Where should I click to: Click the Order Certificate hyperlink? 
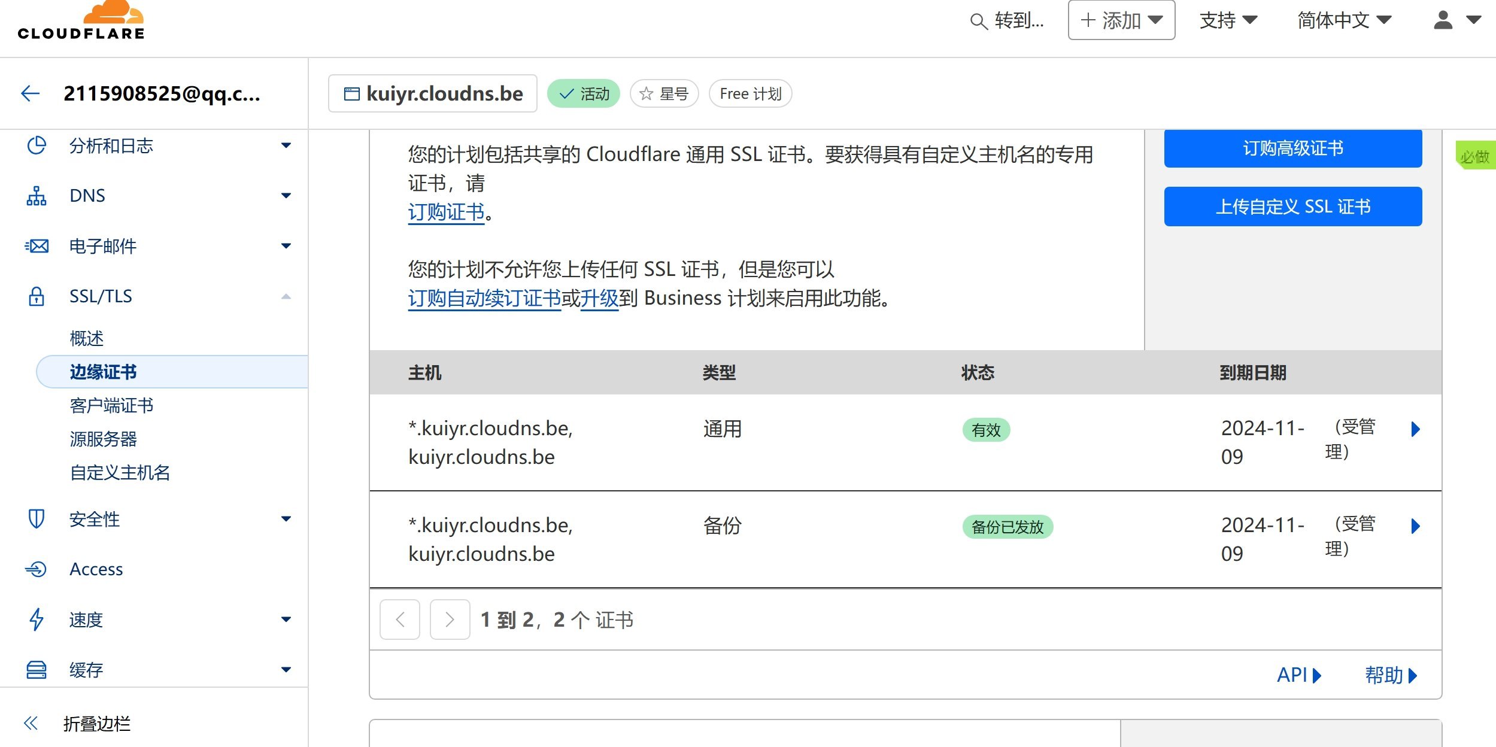(x=446, y=212)
